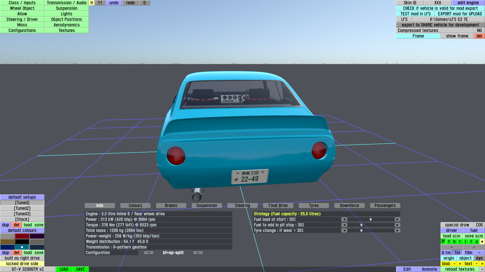Toggle the eye view mode button
Image resolution: width=485 pixels, height=272 pixels.
coord(479,258)
